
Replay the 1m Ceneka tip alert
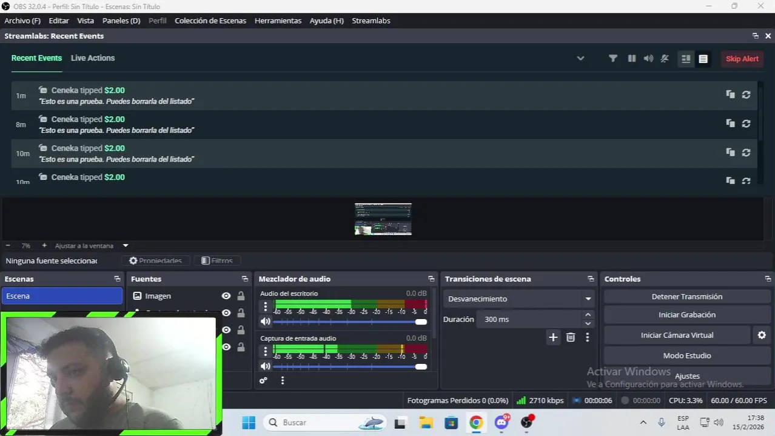coord(746,94)
